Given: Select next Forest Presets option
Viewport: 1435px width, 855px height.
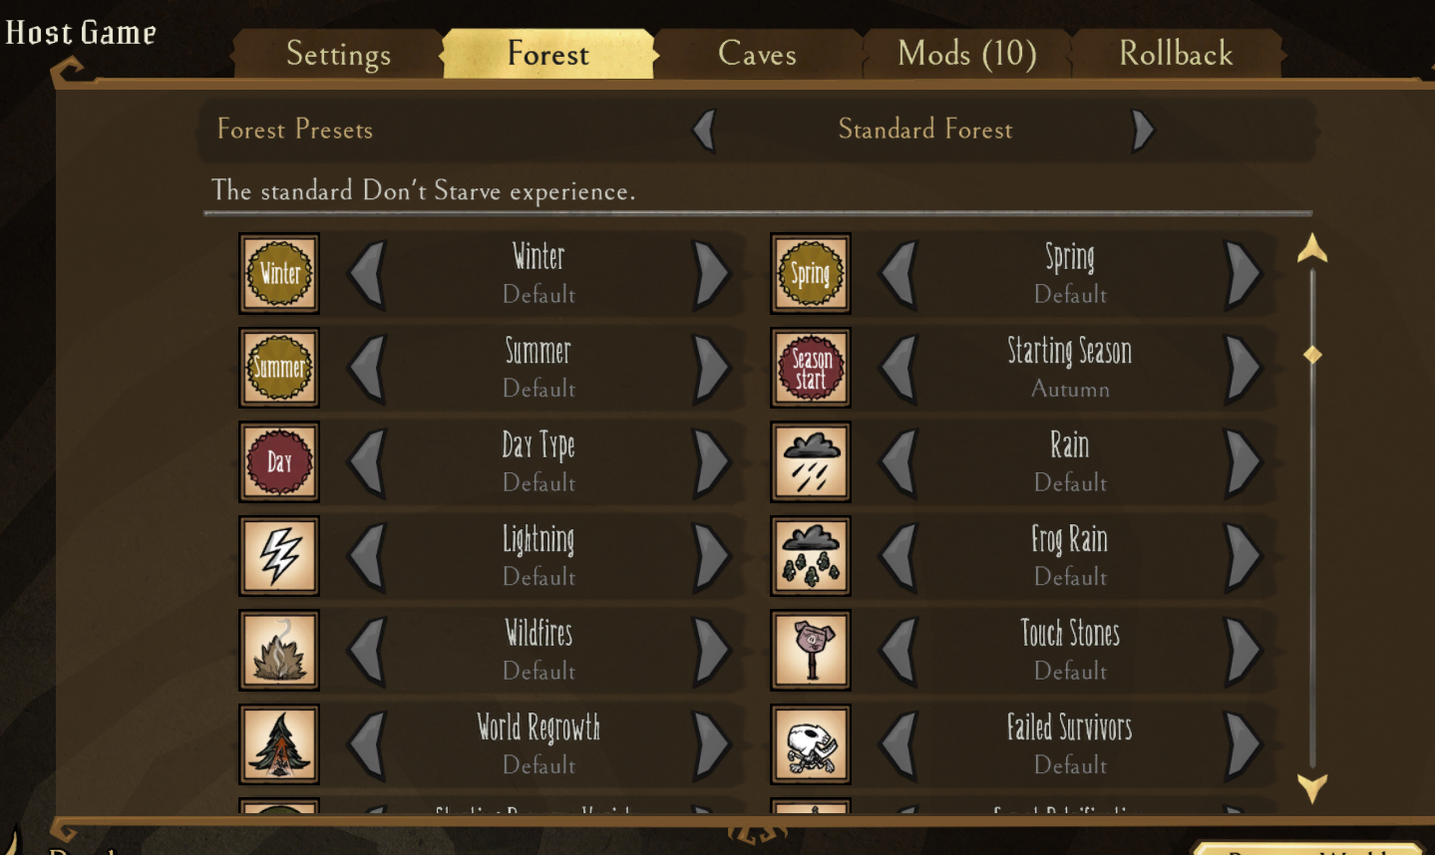Looking at the screenshot, I should 1143,130.
